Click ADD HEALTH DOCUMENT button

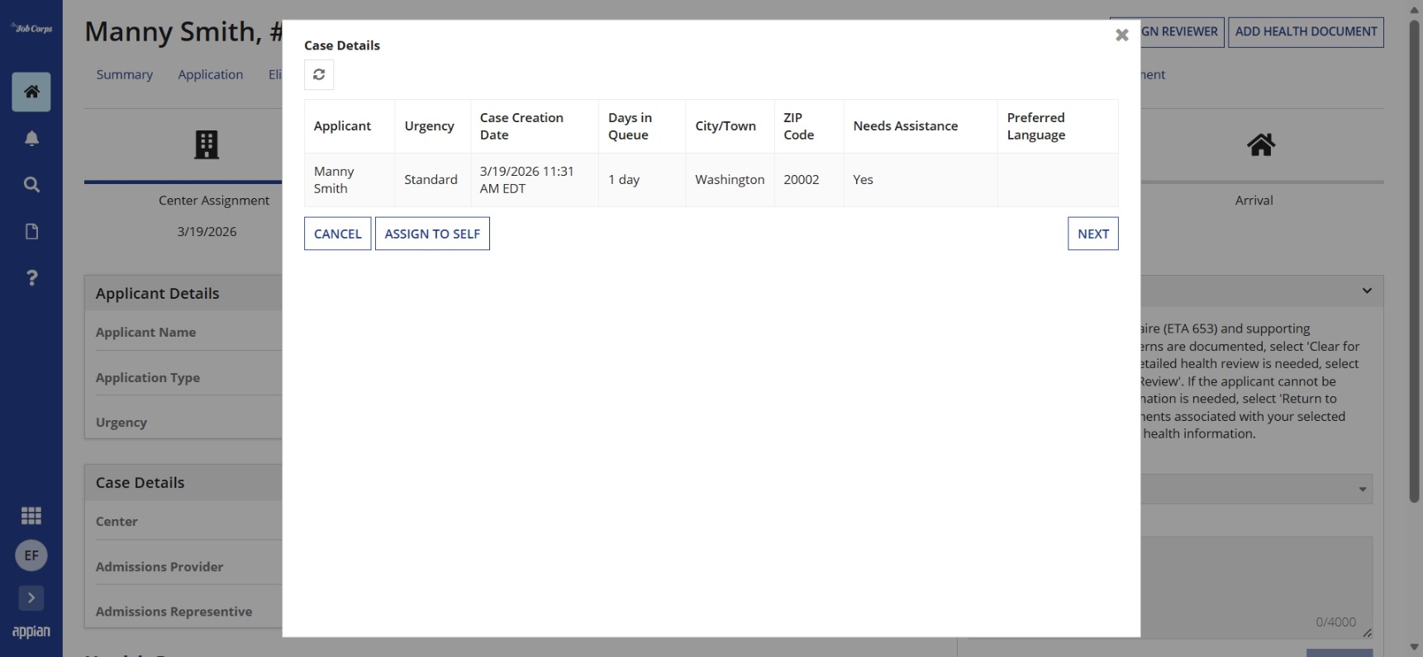click(x=1306, y=31)
